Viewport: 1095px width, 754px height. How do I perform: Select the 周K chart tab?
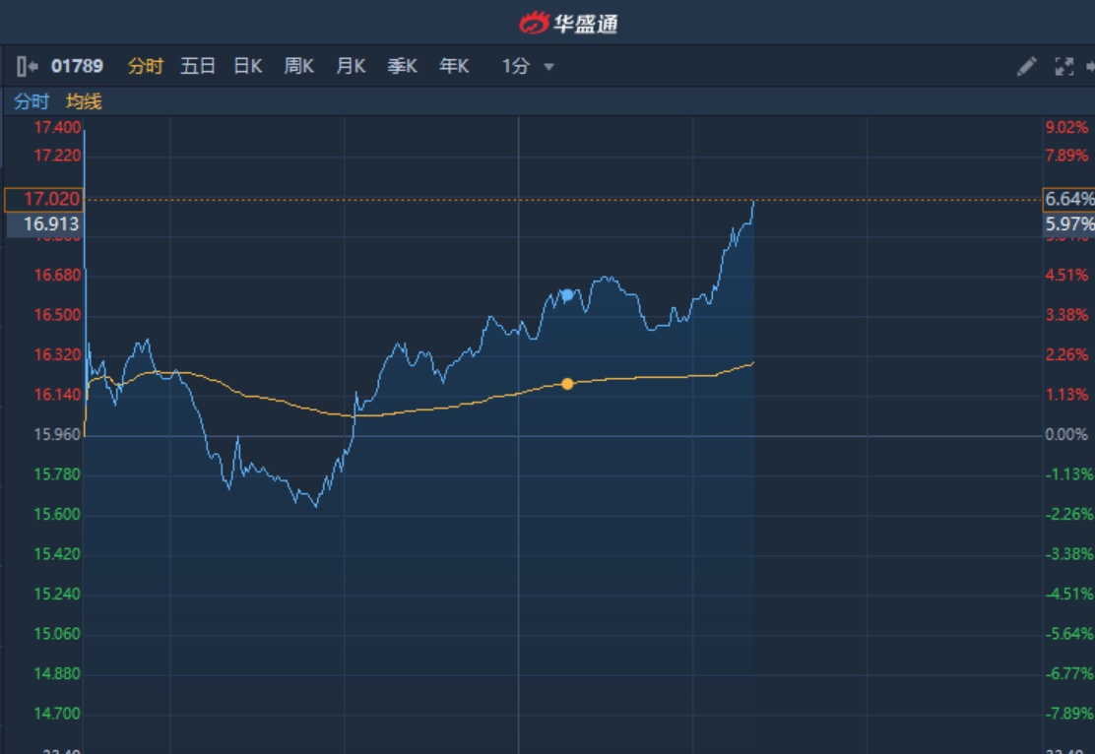click(x=298, y=67)
